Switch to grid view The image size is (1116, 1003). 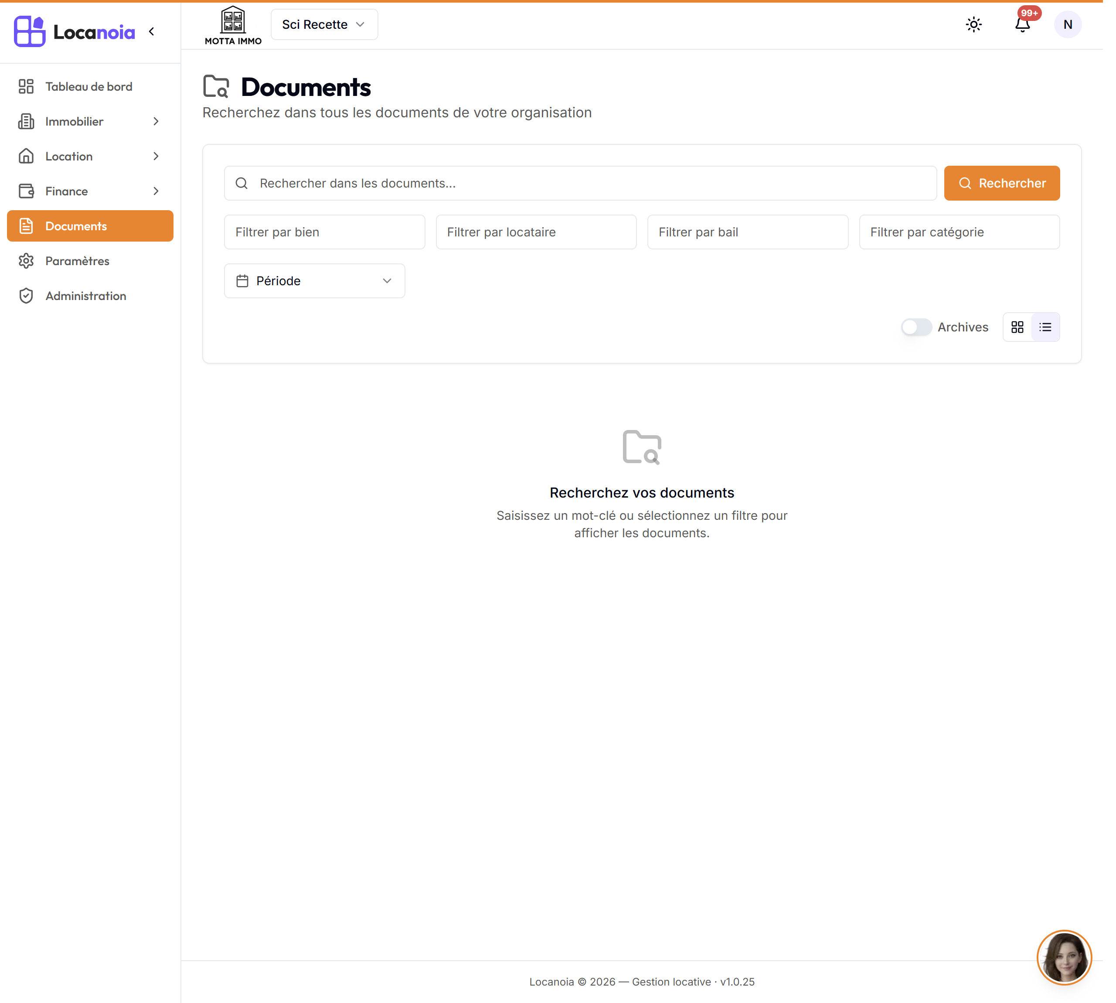coord(1017,328)
